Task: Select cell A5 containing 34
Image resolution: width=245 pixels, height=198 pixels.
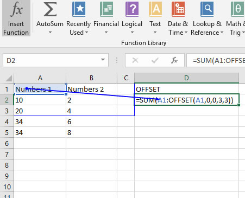Action: 40,132
